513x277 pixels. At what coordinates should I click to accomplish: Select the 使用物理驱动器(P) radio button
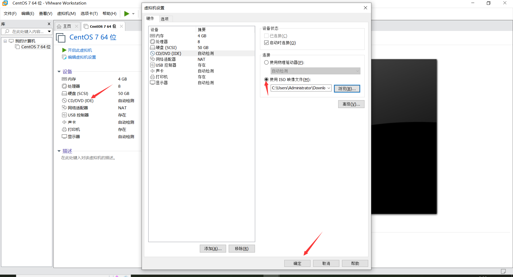[266, 62]
